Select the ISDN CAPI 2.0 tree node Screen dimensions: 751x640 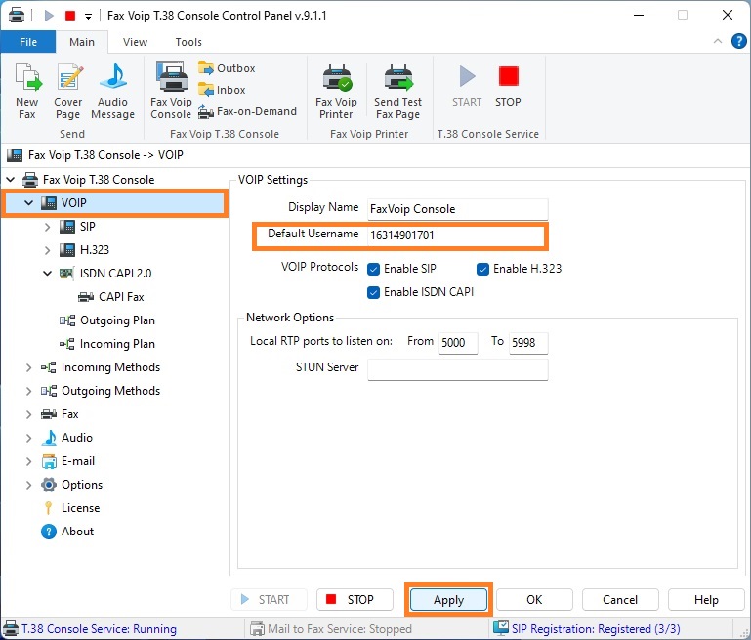115,273
